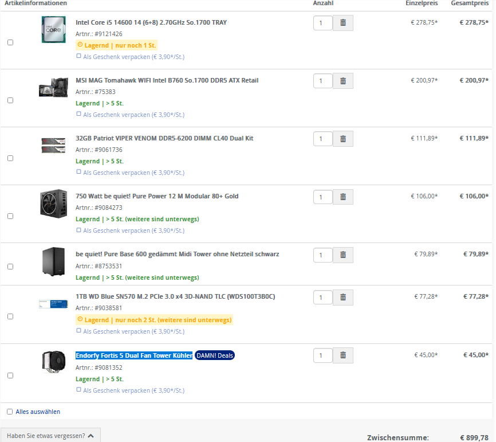Open Endorfy Fortis 5 Dual Fan link
The height and width of the screenshot is (442, 496).
(x=134, y=355)
